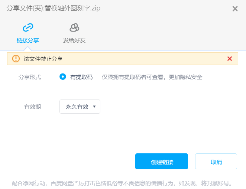
Task: Click the 有提取码 option label
Action: 81,77
